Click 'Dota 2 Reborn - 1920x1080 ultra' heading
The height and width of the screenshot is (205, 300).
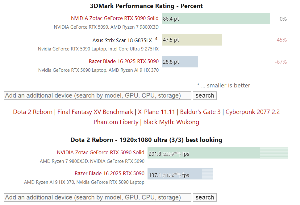pyautogui.click(x=146, y=140)
